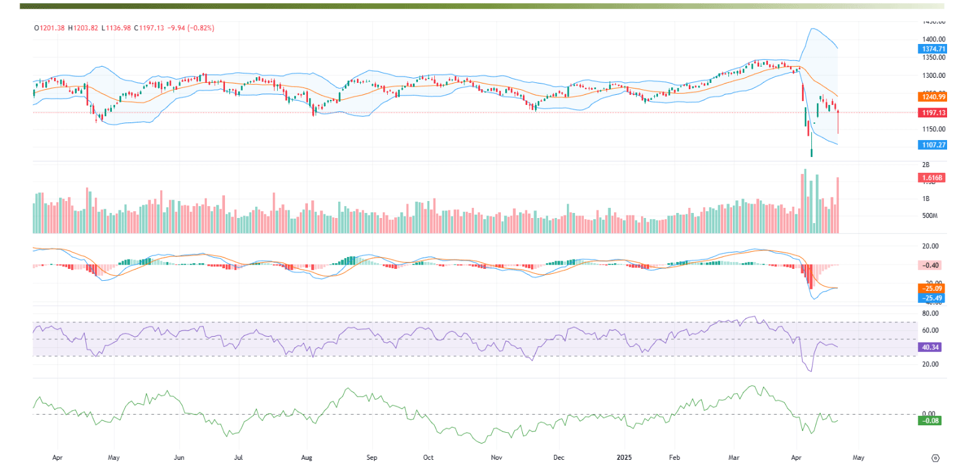Select the blue -25.49 MACD label
Screen dimensions: 954x468
[929, 298]
